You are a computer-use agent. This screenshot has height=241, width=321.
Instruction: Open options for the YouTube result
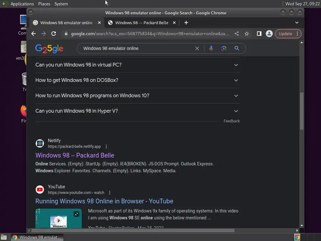(110, 193)
